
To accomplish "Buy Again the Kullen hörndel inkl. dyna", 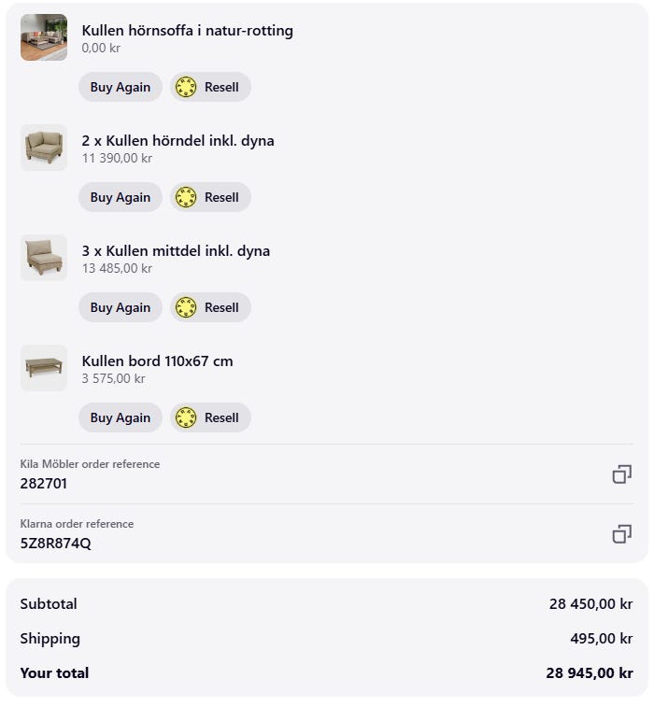I will point(121,197).
